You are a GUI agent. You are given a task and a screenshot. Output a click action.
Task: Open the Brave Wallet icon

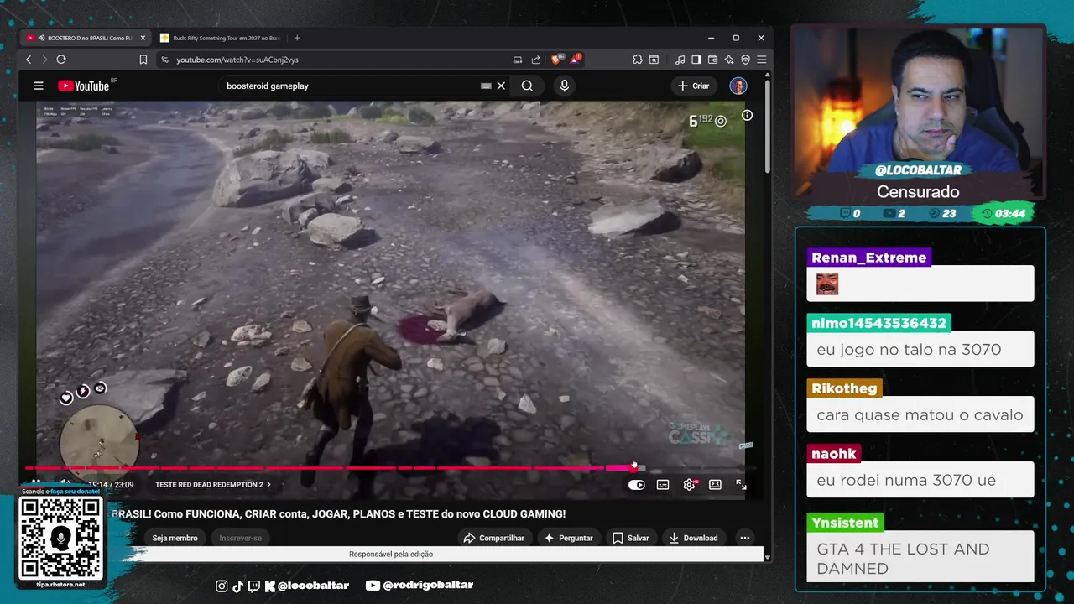coord(712,60)
